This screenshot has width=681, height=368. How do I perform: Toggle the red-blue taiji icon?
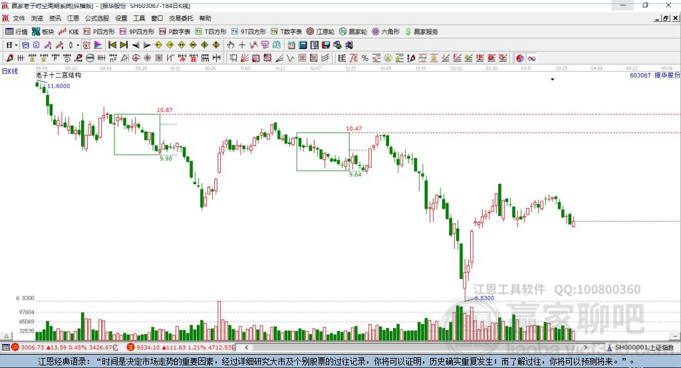pyautogui.click(x=520, y=58)
